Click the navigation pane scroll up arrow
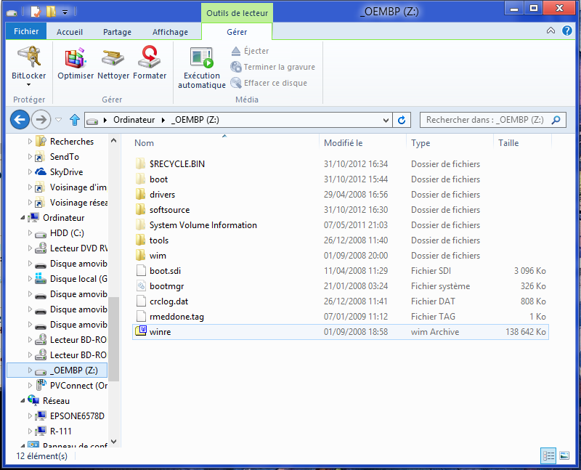Screen dimensions: 581x470 click(114, 141)
